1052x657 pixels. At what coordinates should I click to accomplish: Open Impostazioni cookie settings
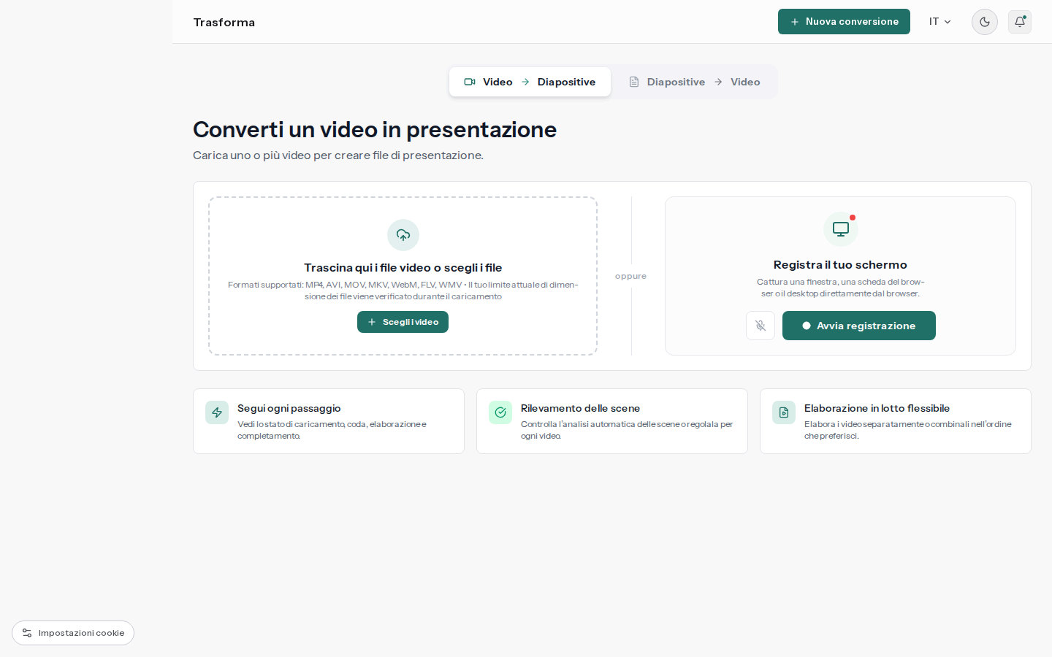click(x=73, y=633)
